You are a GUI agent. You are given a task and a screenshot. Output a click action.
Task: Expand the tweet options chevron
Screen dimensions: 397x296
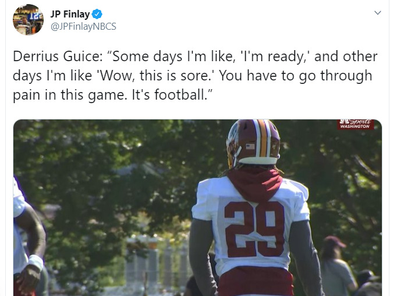[x=378, y=13]
